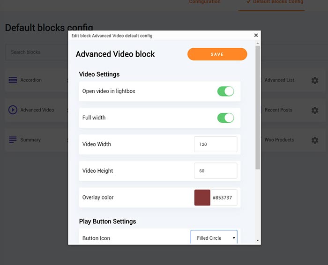
Task: Click the Summary block icon
Action: click(x=13, y=140)
